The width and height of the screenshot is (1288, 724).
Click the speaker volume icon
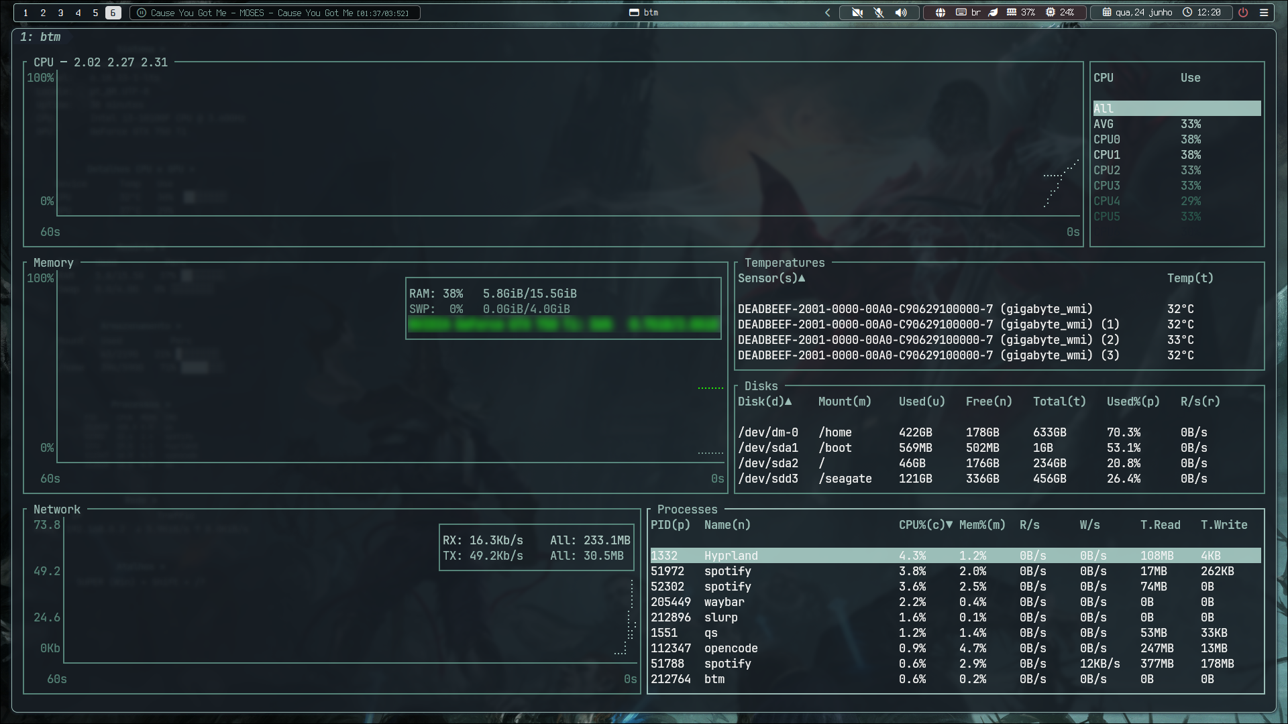[901, 13]
